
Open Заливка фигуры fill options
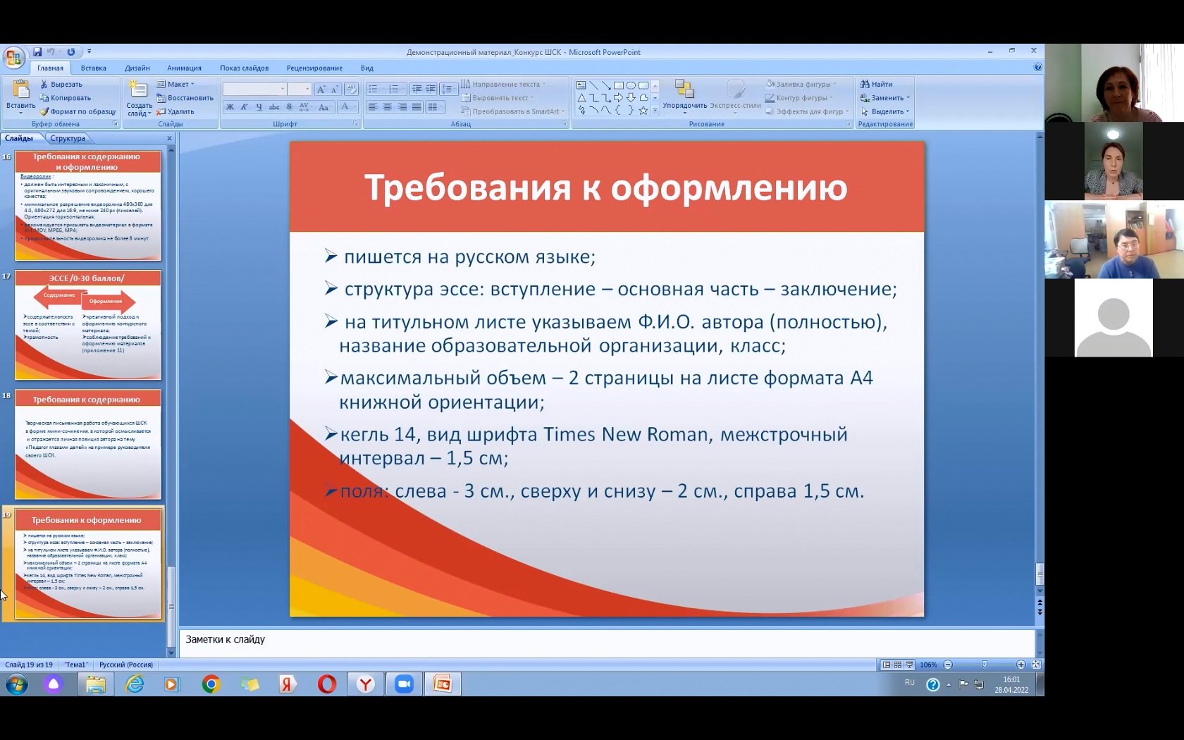click(802, 84)
